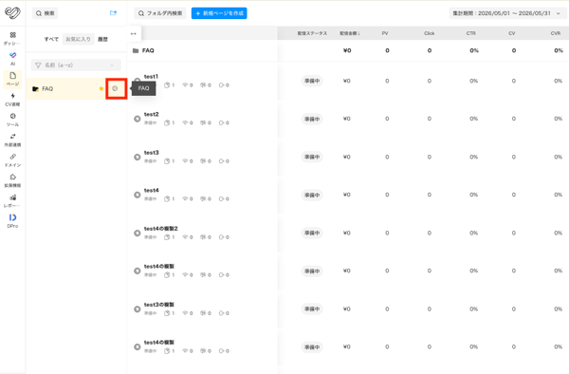The width and height of the screenshot is (569, 374).
Task: Click the 準備中 badge in test3 row
Action: pos(312,157)
